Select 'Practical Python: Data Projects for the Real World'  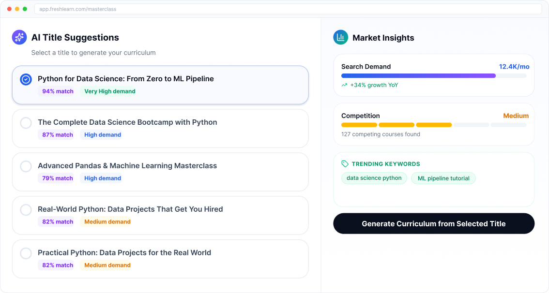26,252
